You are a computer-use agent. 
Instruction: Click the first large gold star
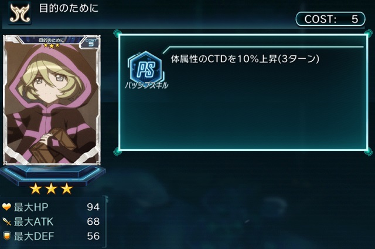click(36, 189)
